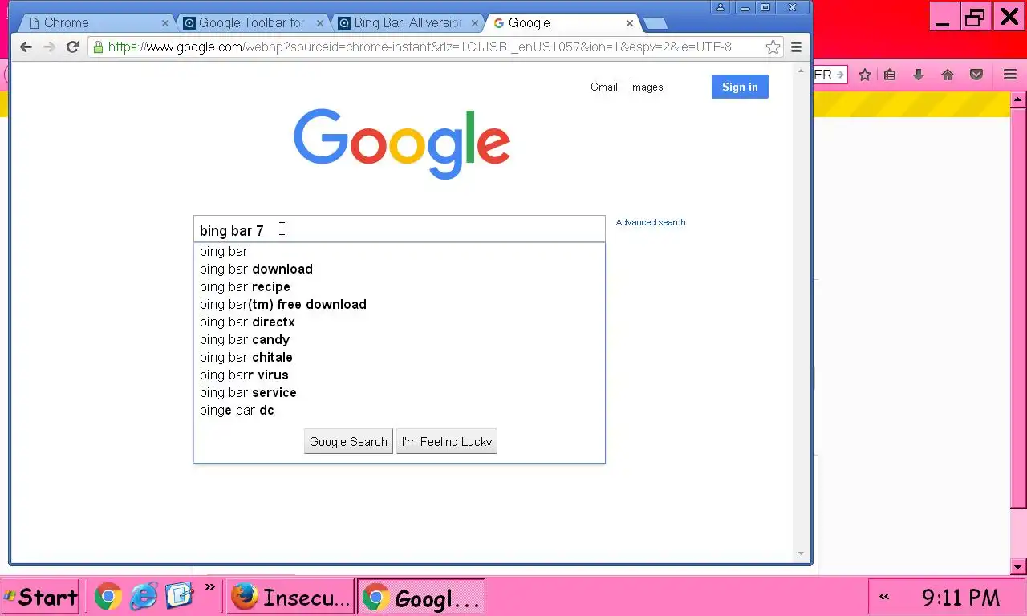The height and width of the screenshot is (616, 1027).
Task: Click the Google Search button
Action: tap(348, 442)
